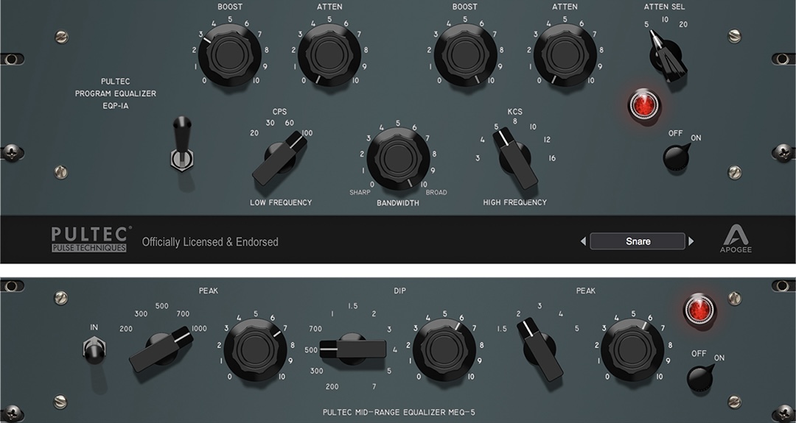Click the Bandwidth Sharp/Broad knob
The image size is (796, 423).
click(x=398, y=159)
